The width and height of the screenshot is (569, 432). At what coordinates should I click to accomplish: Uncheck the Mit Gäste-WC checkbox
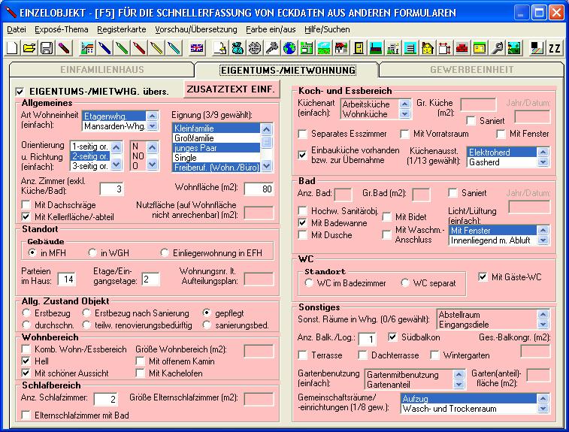(x=483, y=277)
